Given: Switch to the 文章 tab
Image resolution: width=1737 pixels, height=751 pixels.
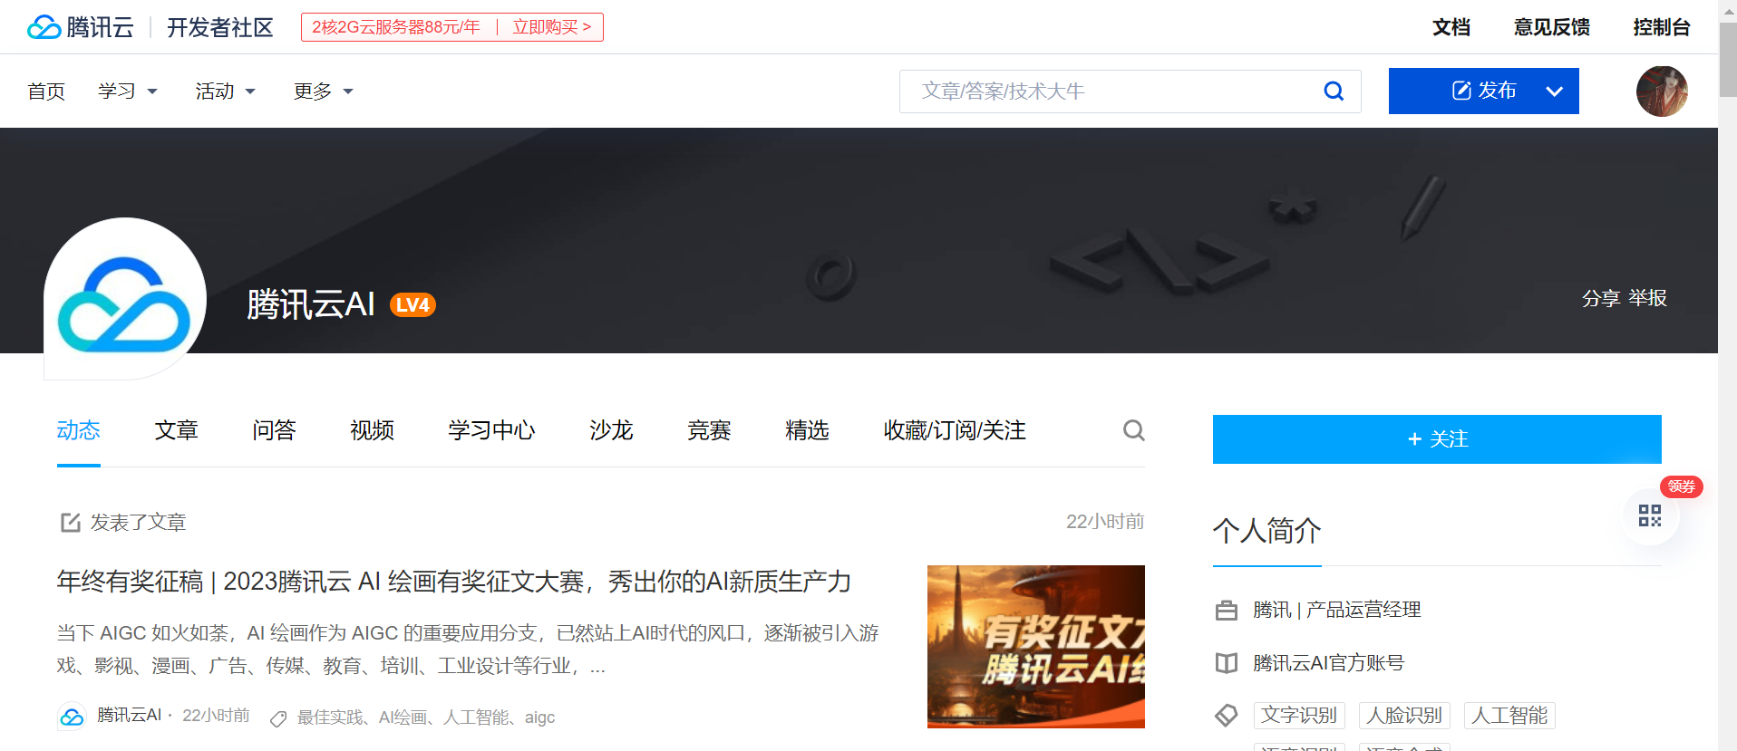Looking at the screenshot, I should [177, 430].
